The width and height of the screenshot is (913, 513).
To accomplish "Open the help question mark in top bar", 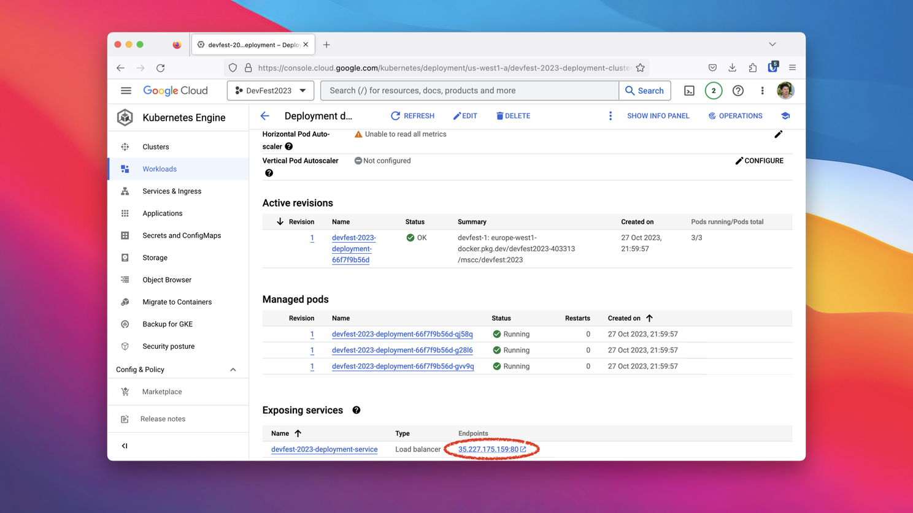I will pos(738,91).
